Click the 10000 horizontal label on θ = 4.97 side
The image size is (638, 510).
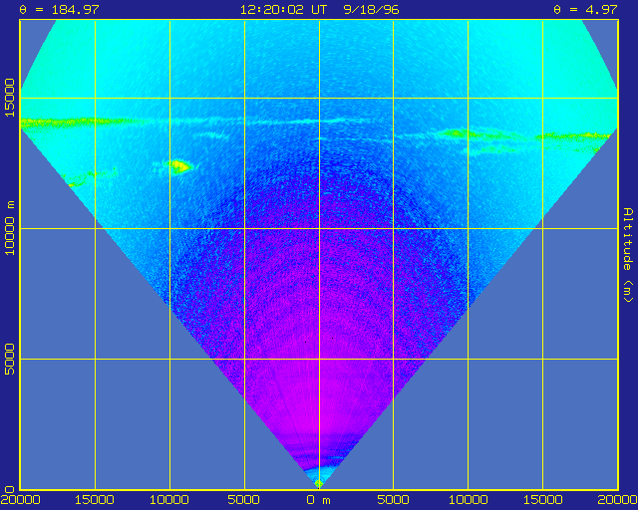point(468,500)
